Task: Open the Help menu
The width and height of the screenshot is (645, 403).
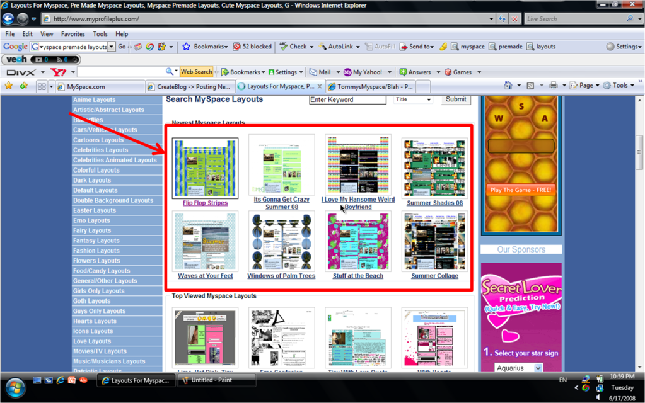Action: (x=121, y=34)
